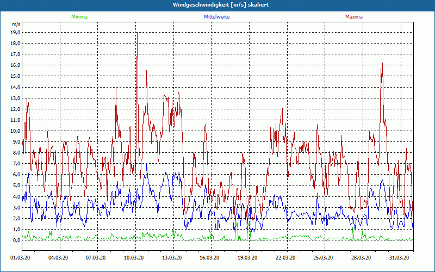Click the 19,0 y-axis value
Viewport: 435px width, 272px height.
[16, 33]
